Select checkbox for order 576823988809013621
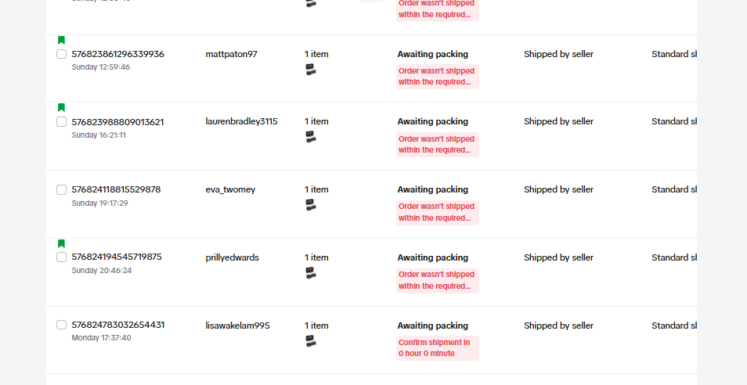The image size is (747, 385). (x=61, y=122)
